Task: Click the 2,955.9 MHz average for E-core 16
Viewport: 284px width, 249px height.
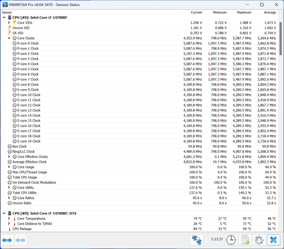Action: (267, 126)
